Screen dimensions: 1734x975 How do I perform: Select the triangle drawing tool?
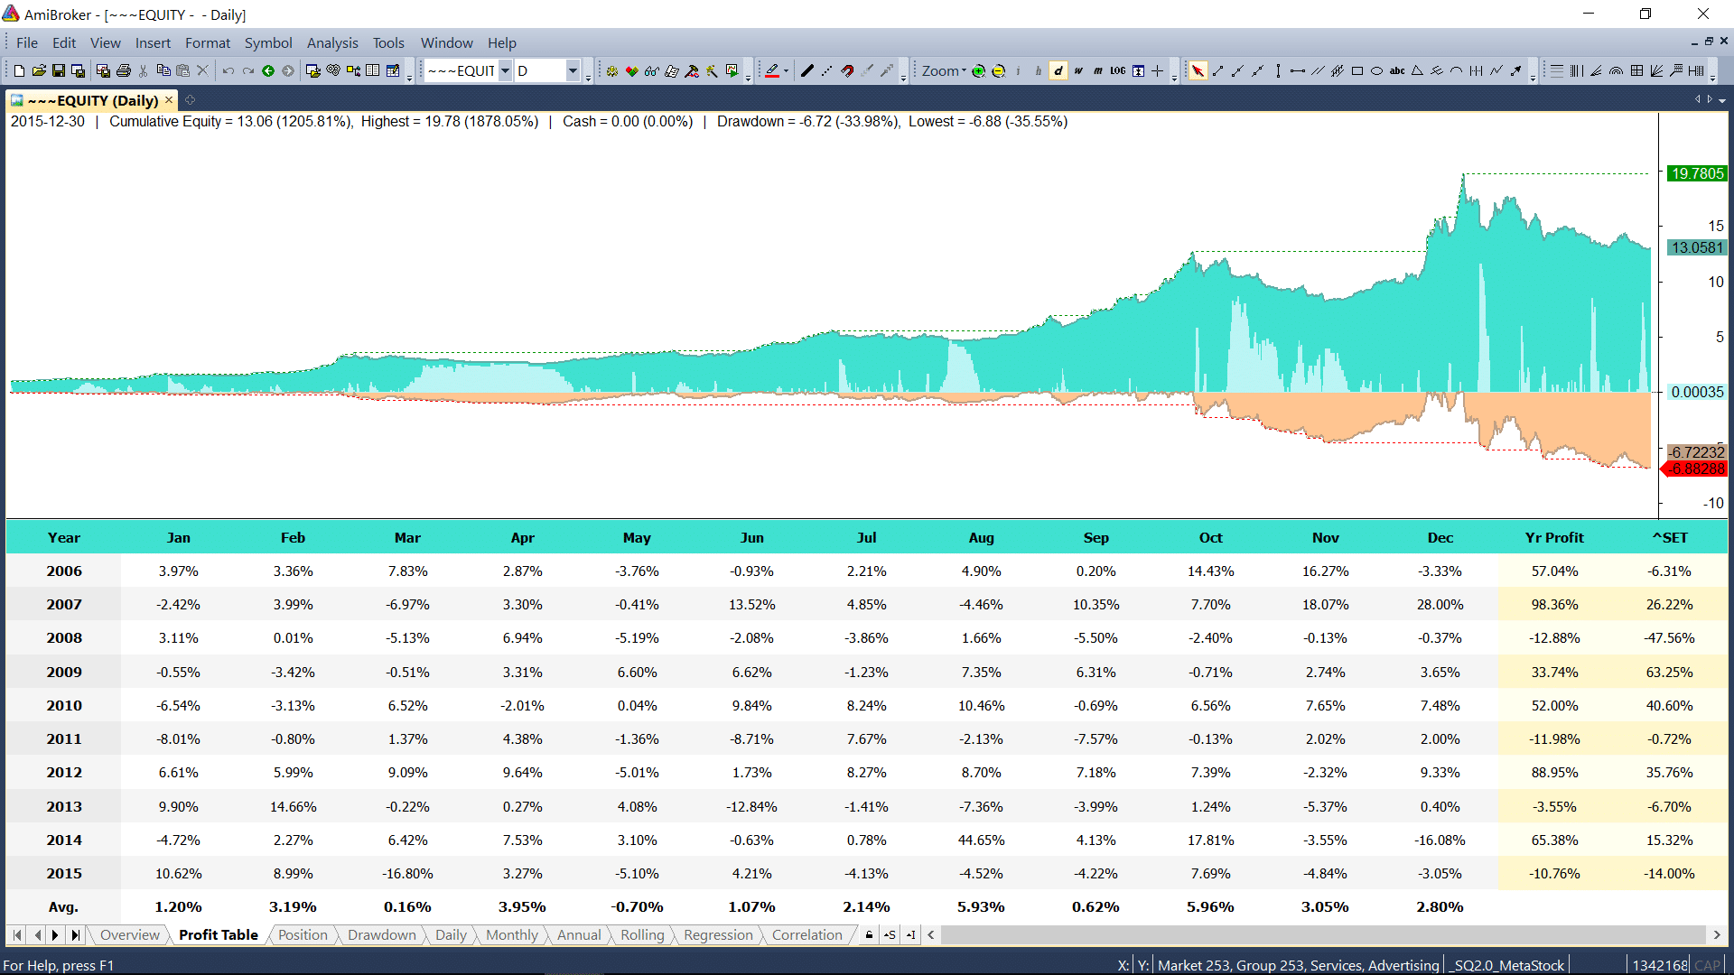[1417, 71]
